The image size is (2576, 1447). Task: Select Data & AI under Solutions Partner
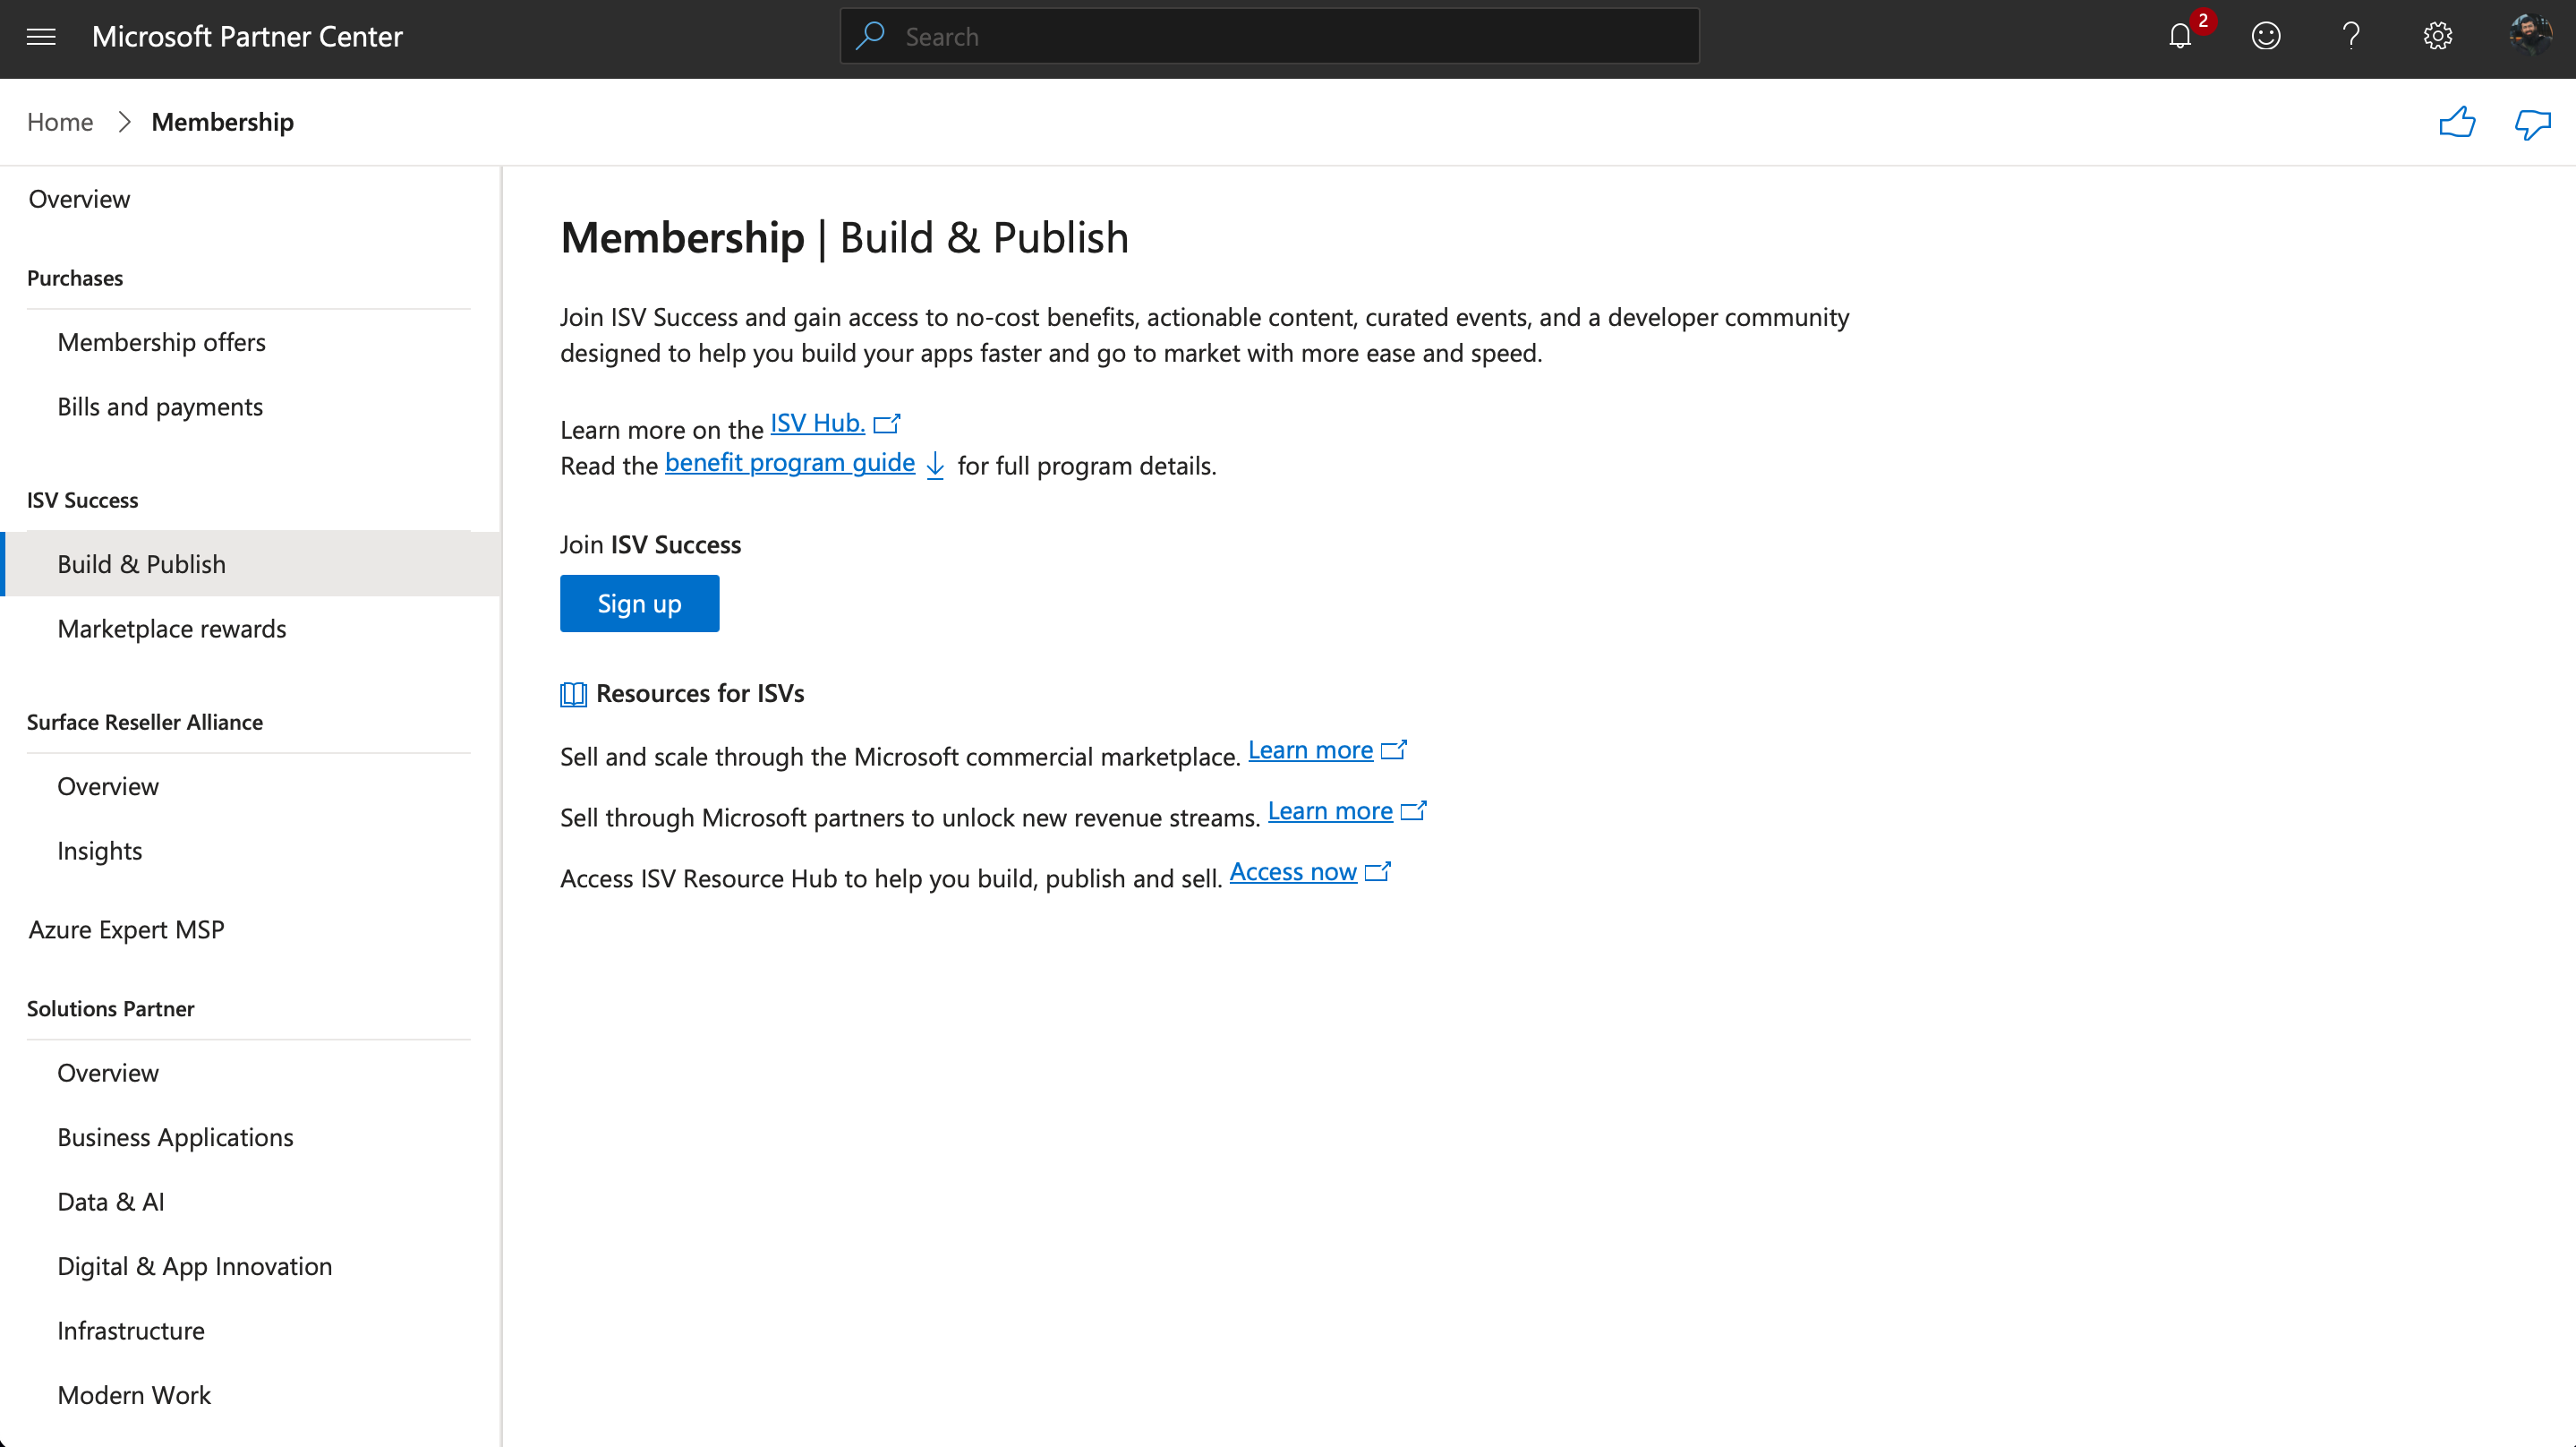tap(111, 1202)
